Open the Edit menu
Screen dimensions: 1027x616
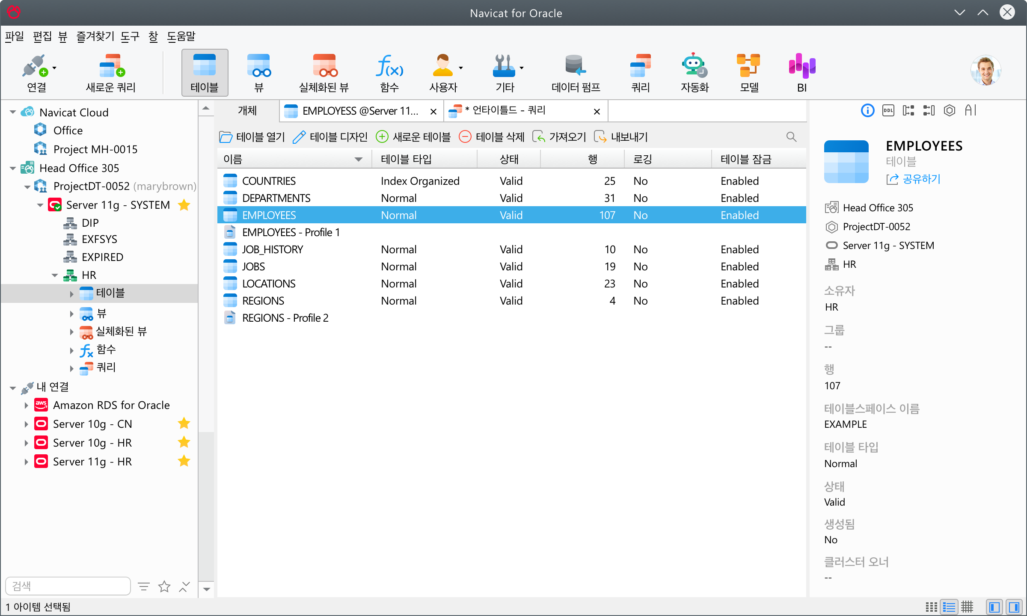42,36
